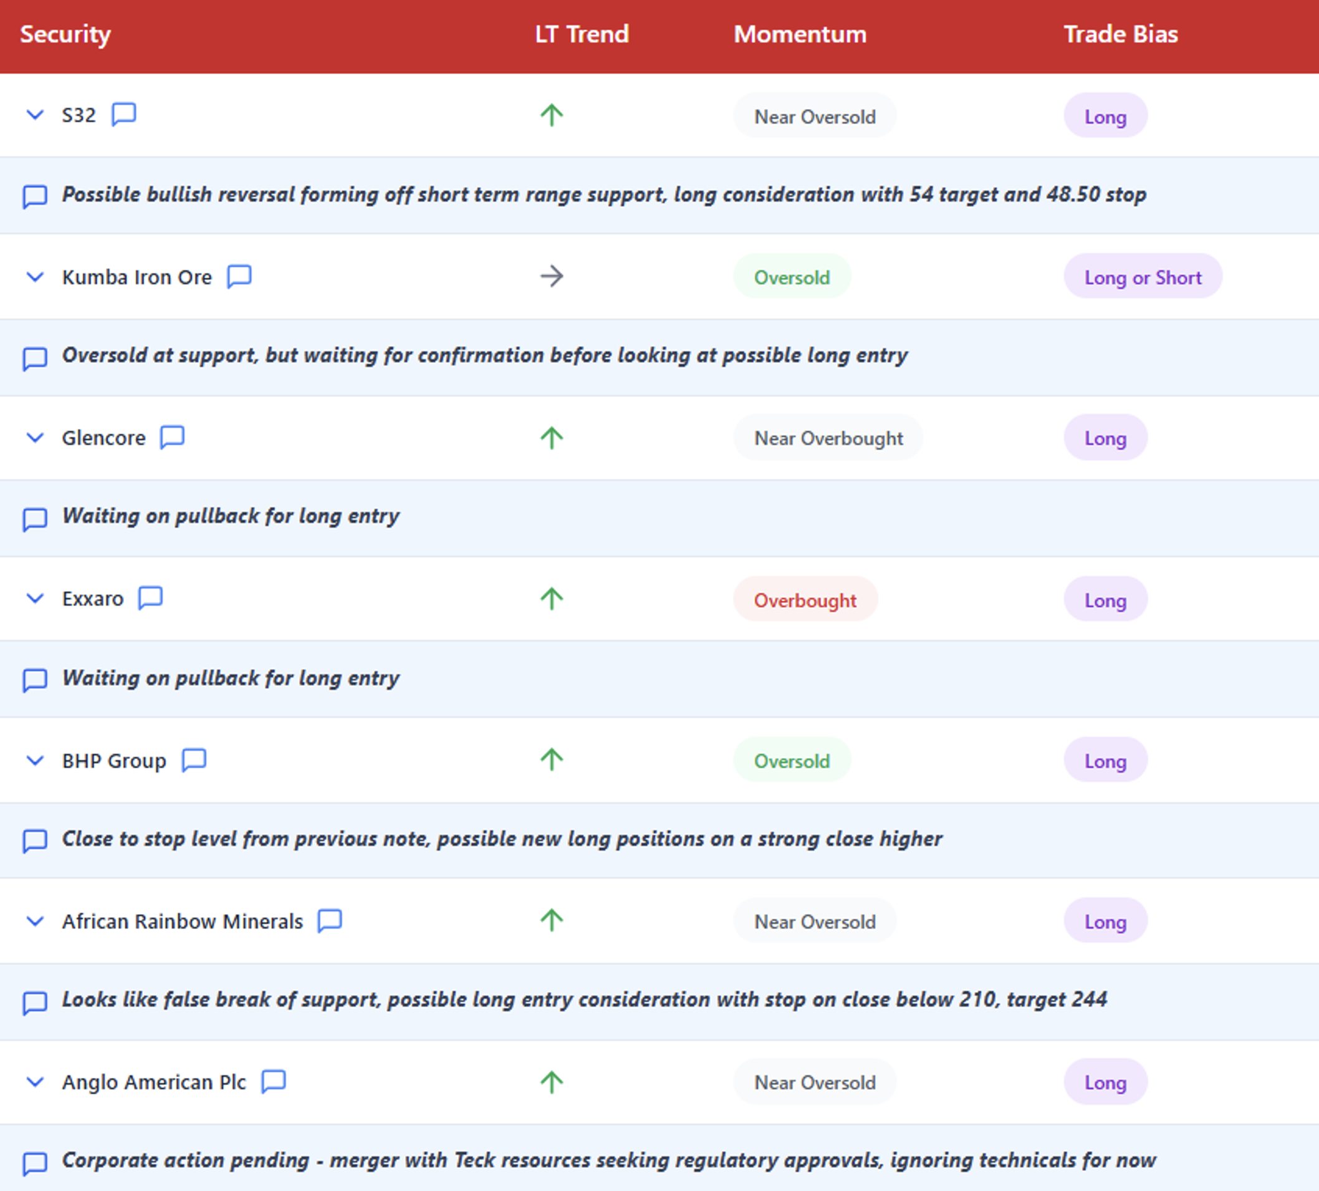Collapse the Glencore row chevron
The height and width of the screenshot is (1191, 1319).
click(x=35, y=437)
